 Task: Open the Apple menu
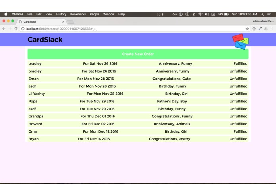coord(6,14)
